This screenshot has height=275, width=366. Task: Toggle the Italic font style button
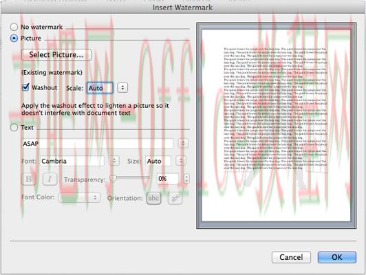[x=50, y=179]
